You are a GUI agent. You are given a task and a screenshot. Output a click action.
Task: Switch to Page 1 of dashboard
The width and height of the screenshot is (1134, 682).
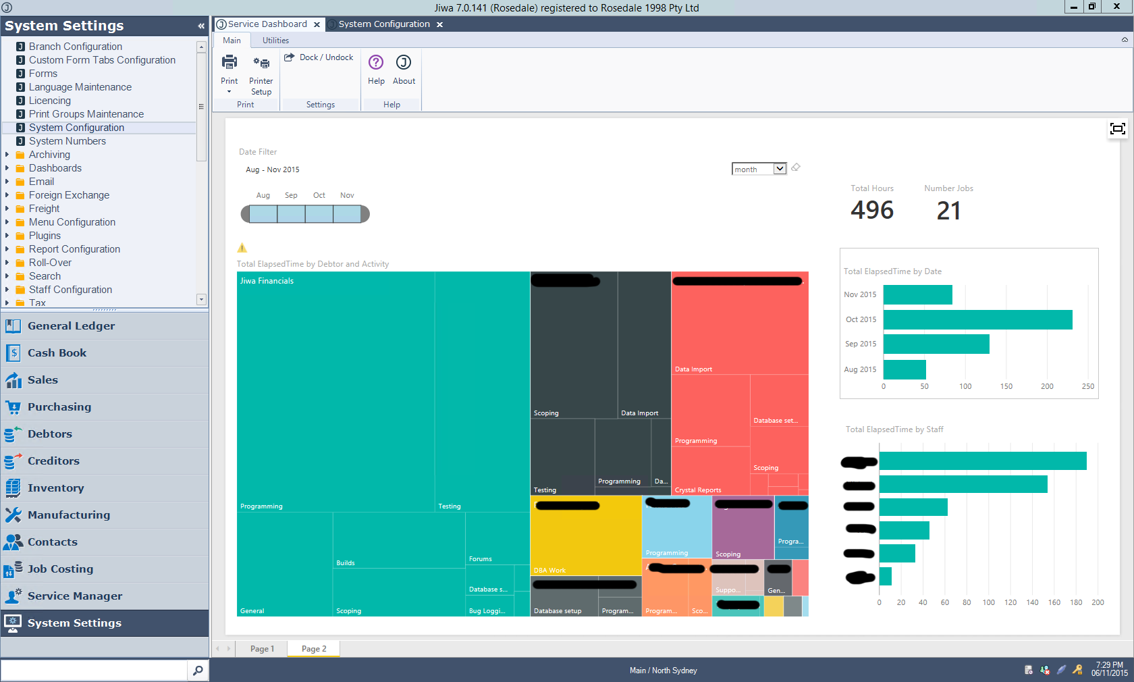point(262,649)
